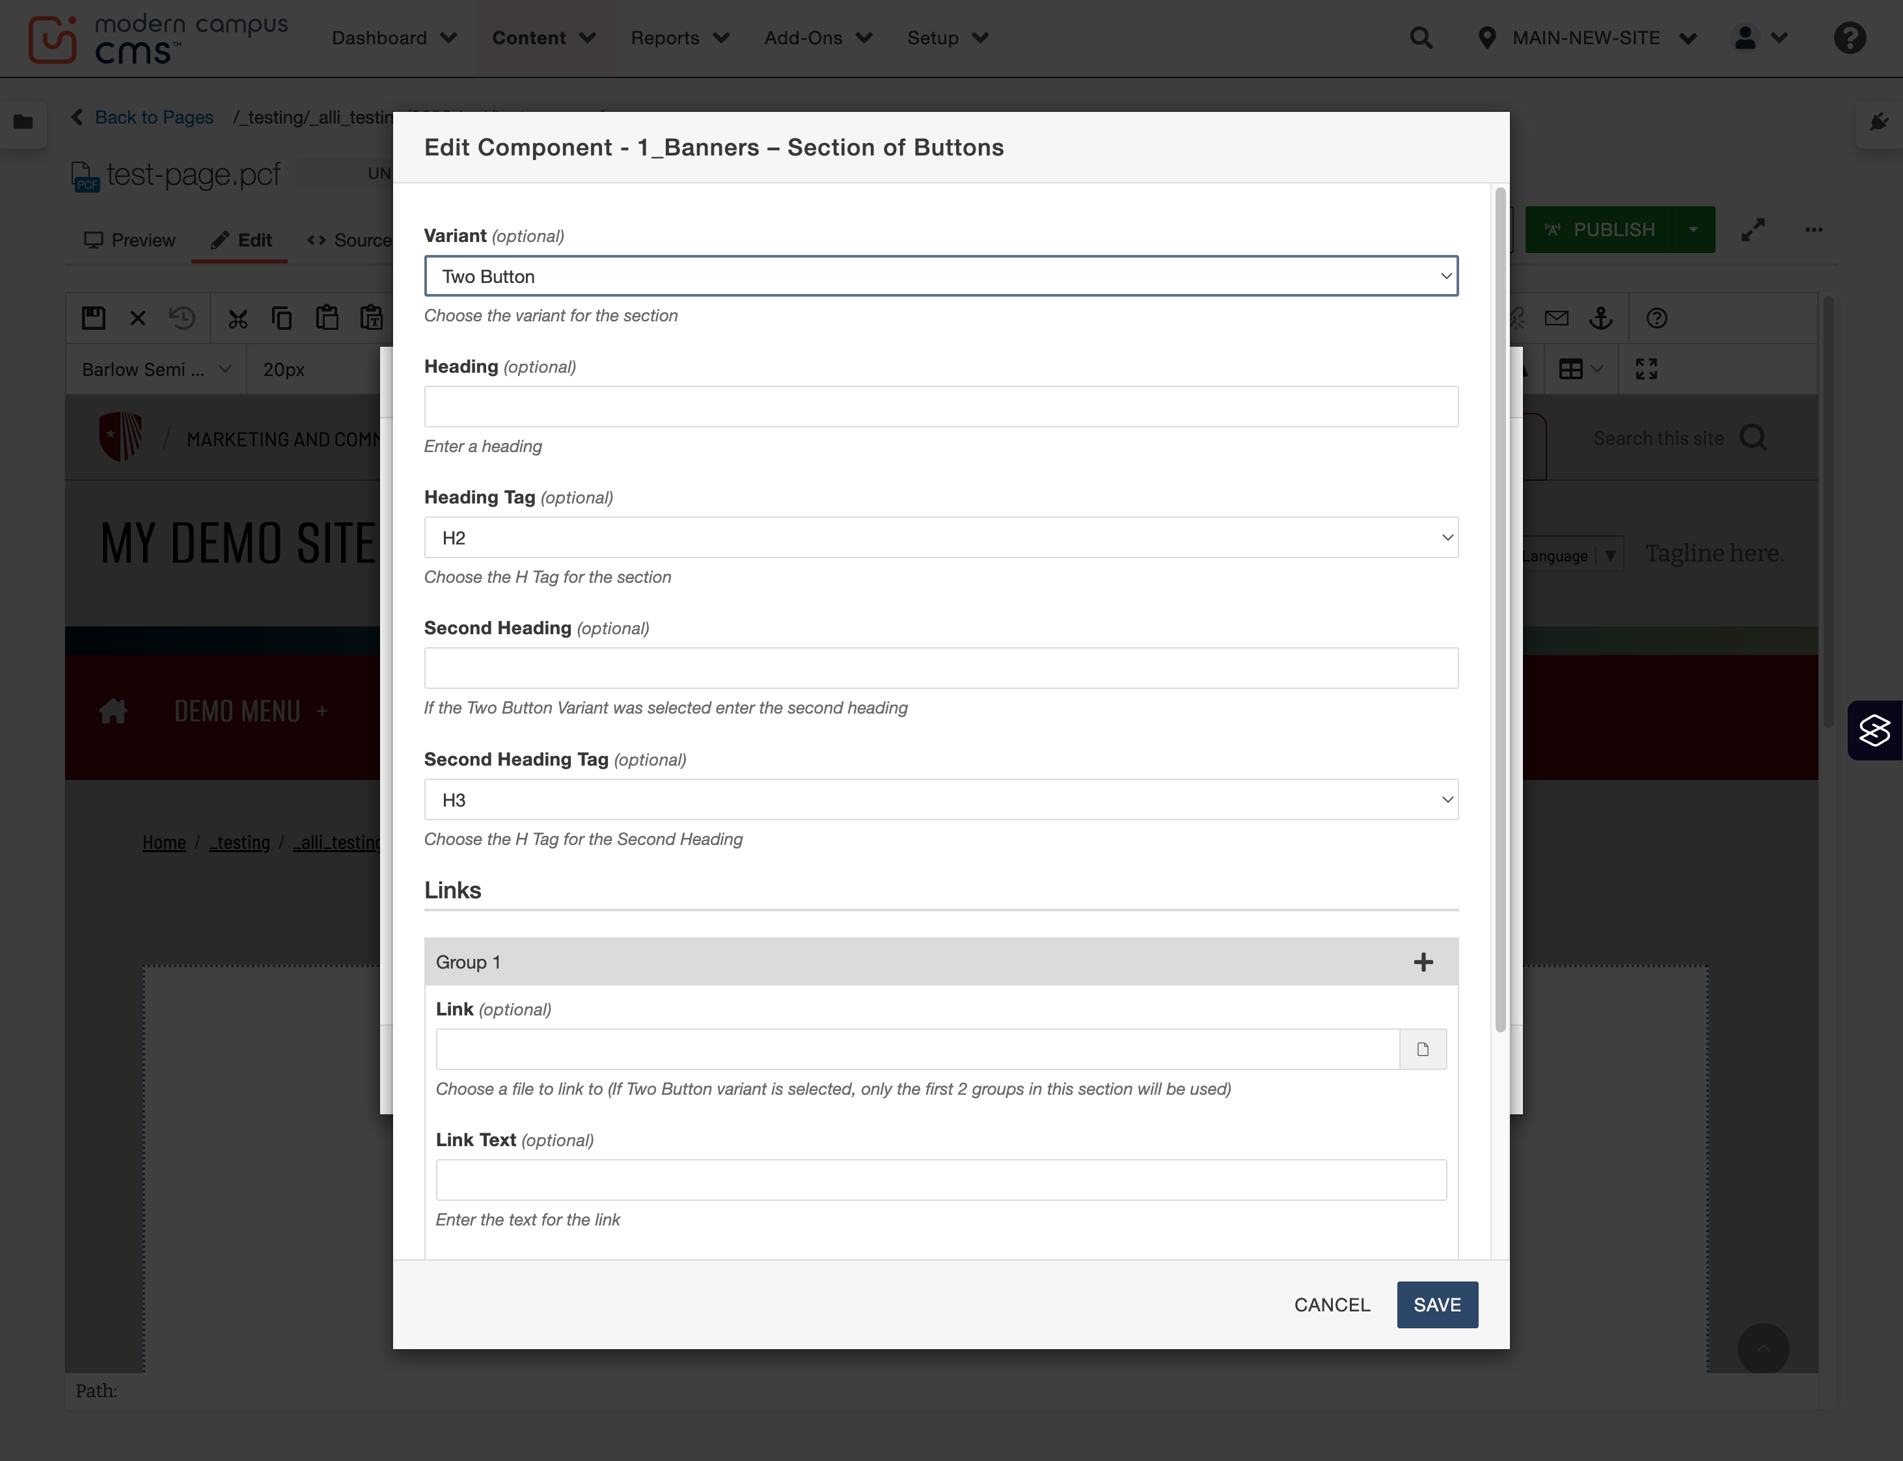Switch to the Edit tab
This screenshot has height=1461, width=1903.
241,240
